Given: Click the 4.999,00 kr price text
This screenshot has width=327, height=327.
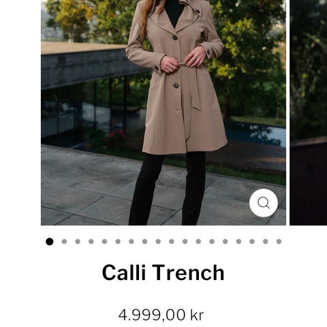Looking at the screenshot, I should [161, 315].
